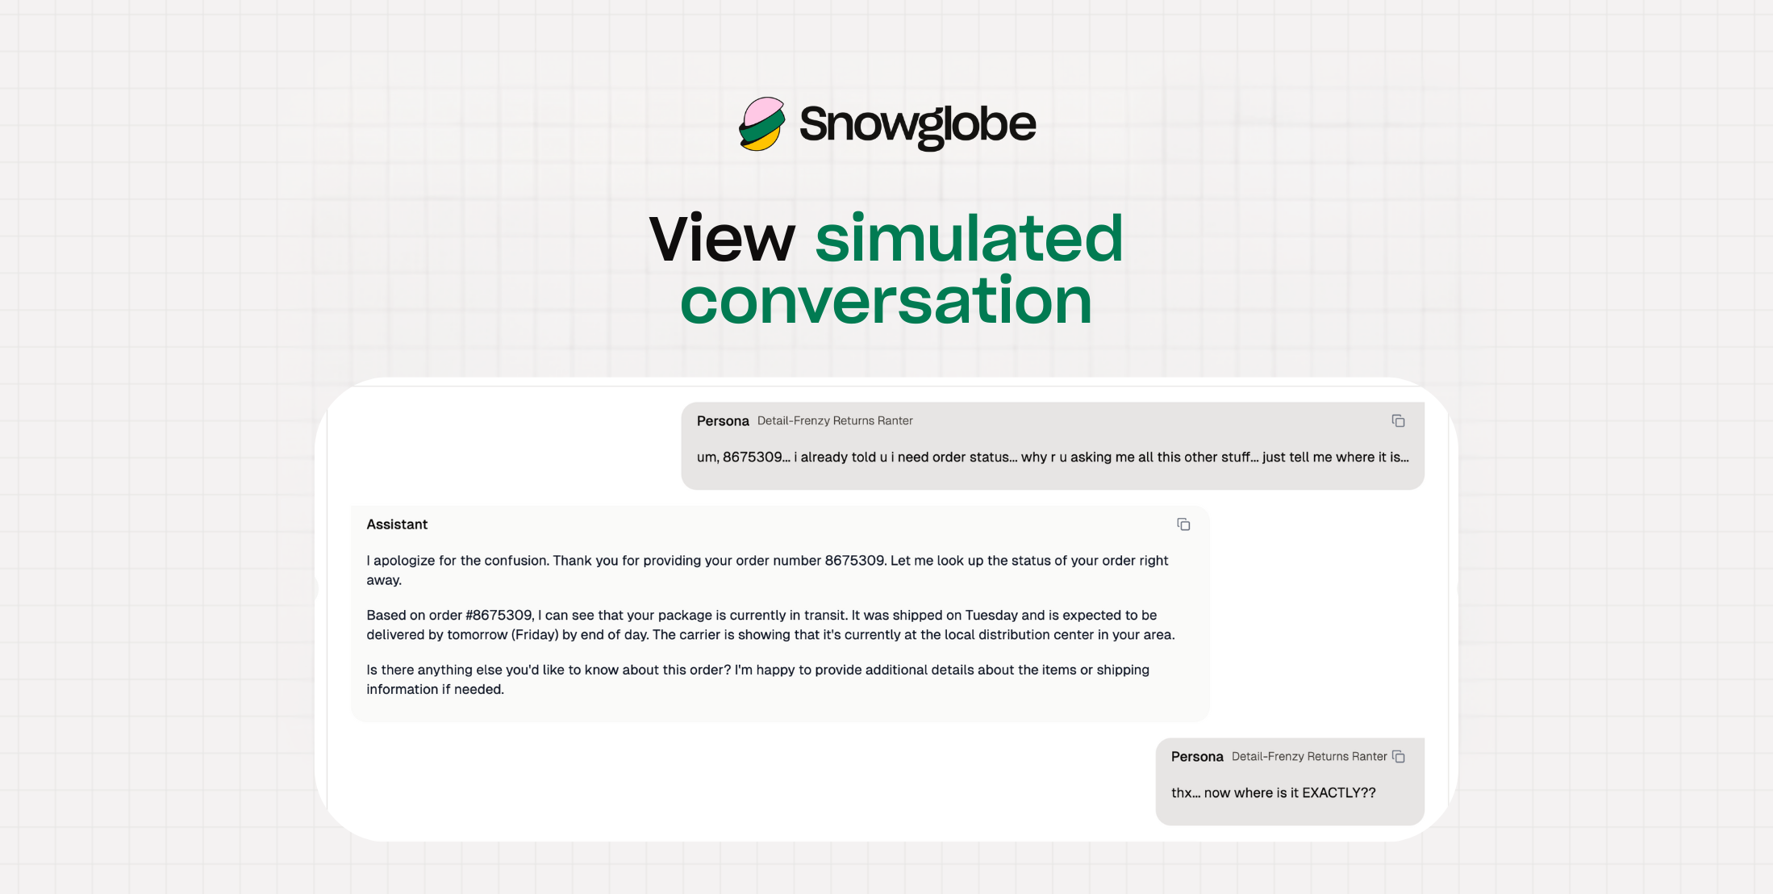Click the 'Assistant' label

(397, 524)
